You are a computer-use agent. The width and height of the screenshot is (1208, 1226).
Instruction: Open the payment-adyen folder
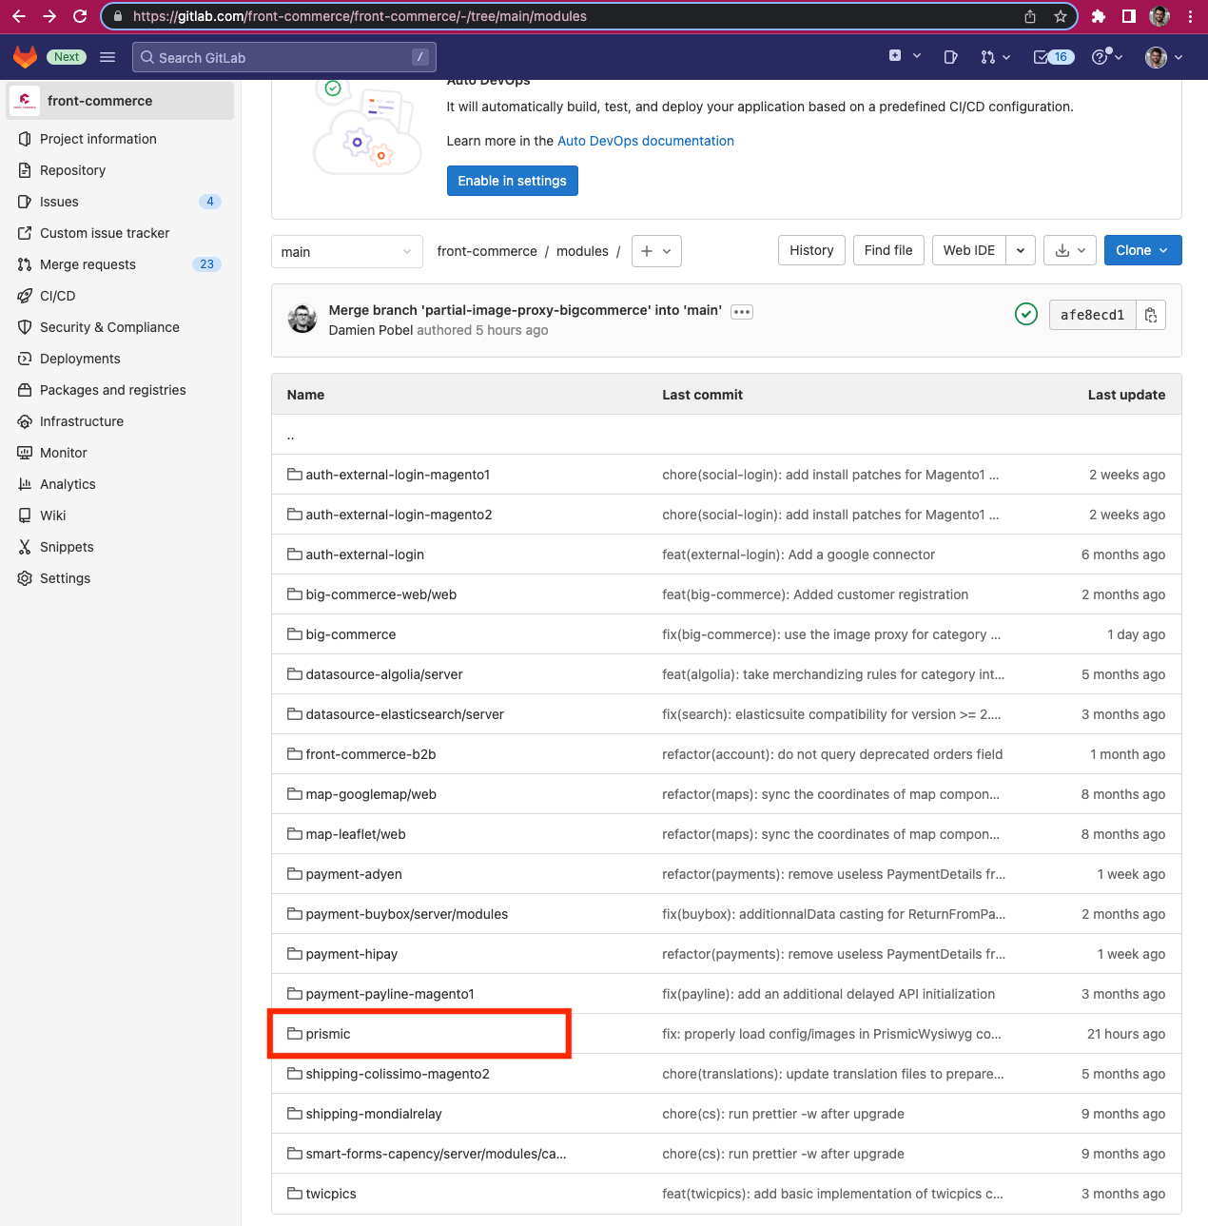coord(354,874)
